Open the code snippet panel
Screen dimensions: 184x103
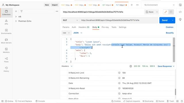pos(180,12)
